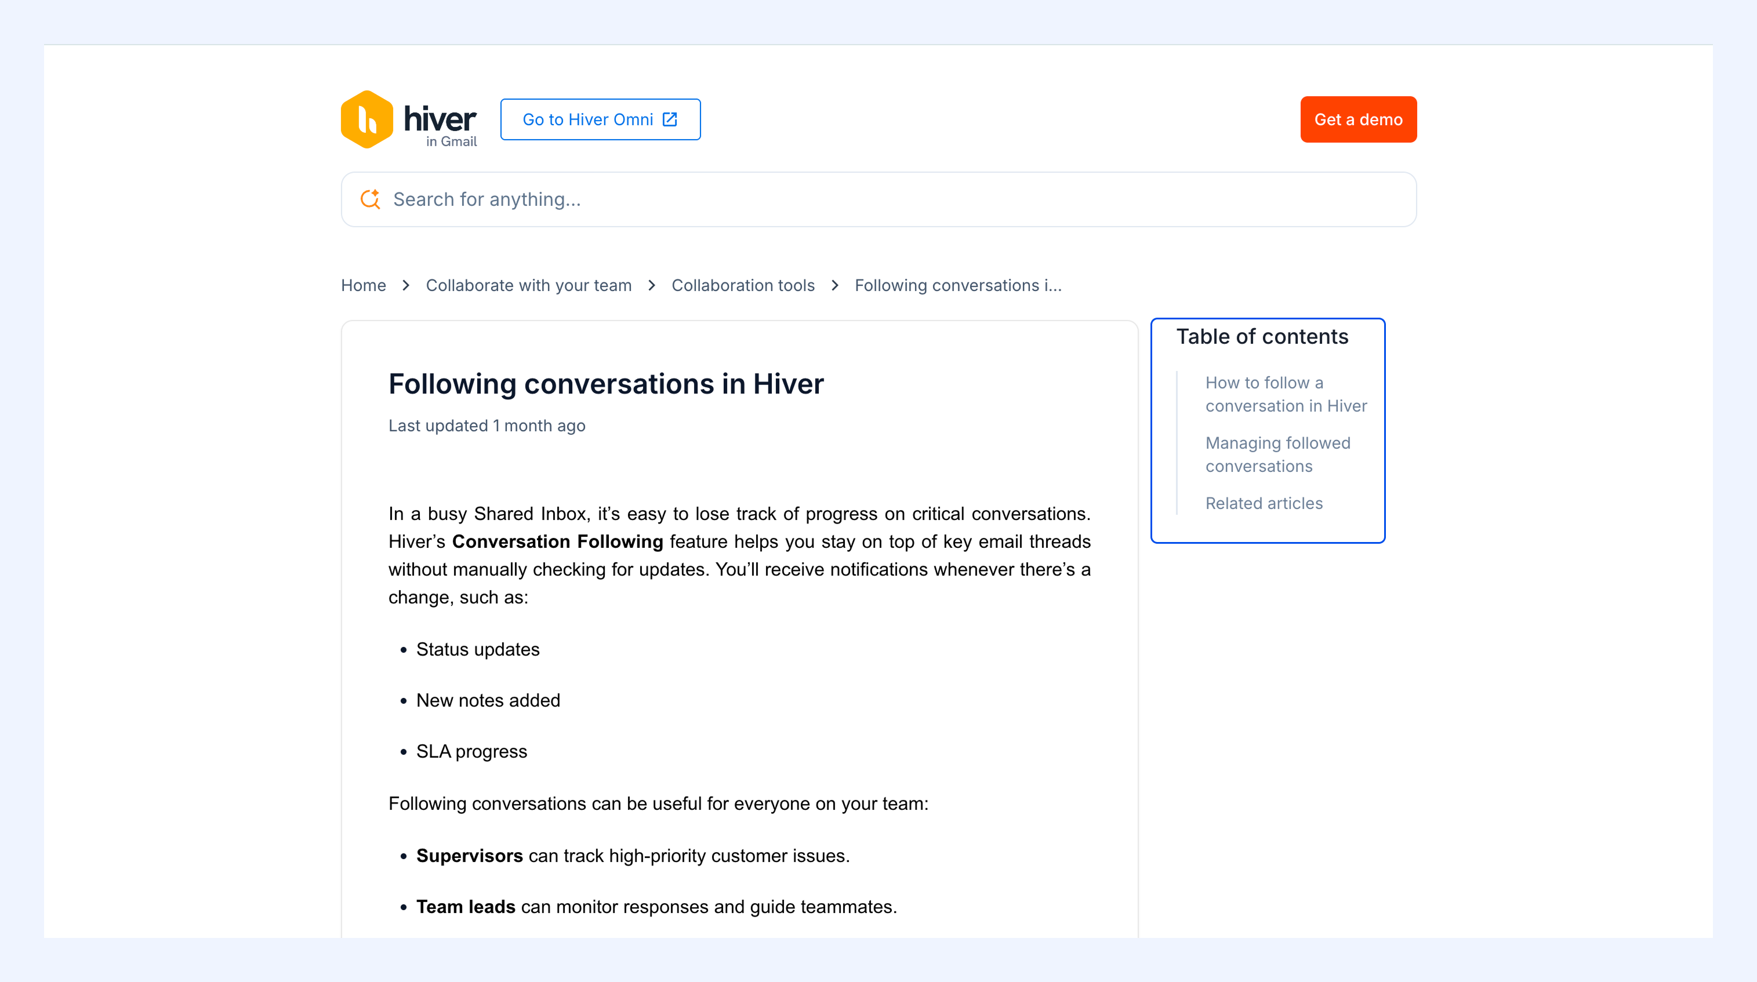Click the chevron after Home breadcrumb
The image size is (1757, 982).
tap(406, 285)
